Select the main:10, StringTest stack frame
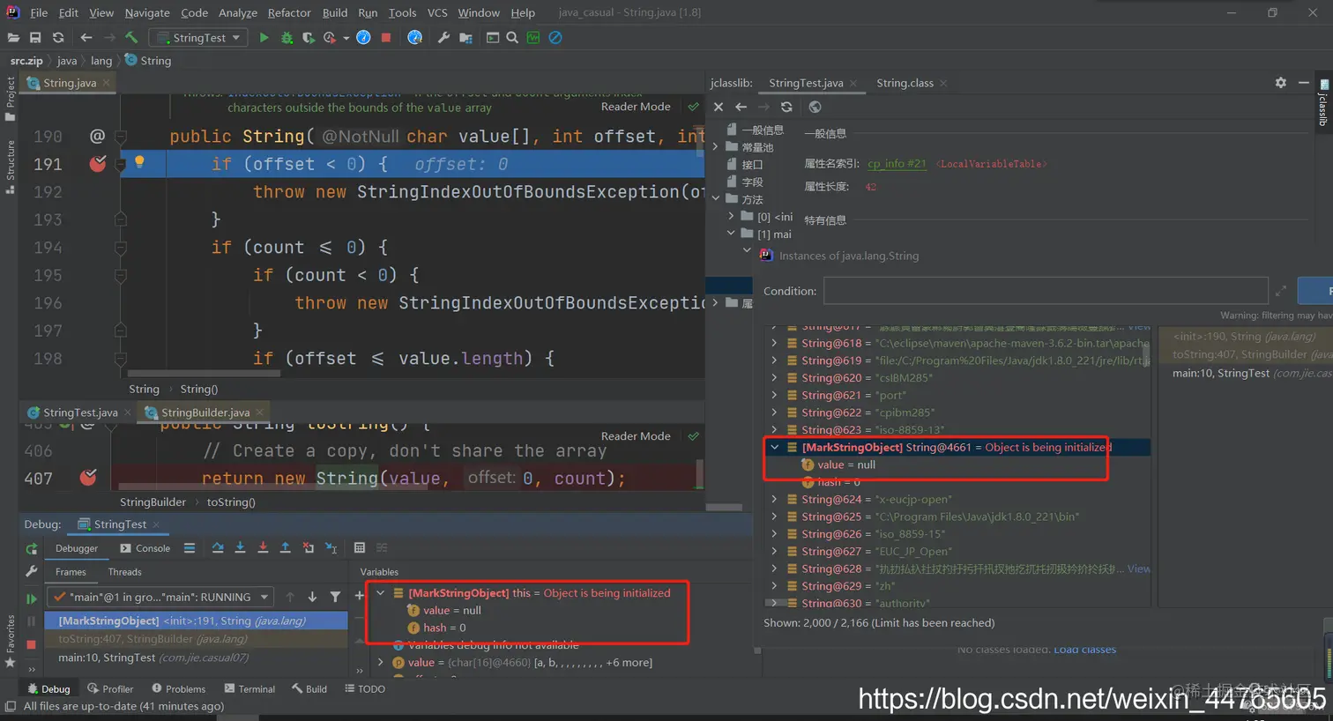 (197, 658)
